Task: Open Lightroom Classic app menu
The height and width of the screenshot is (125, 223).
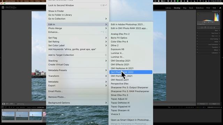Action: pos(10,1)
